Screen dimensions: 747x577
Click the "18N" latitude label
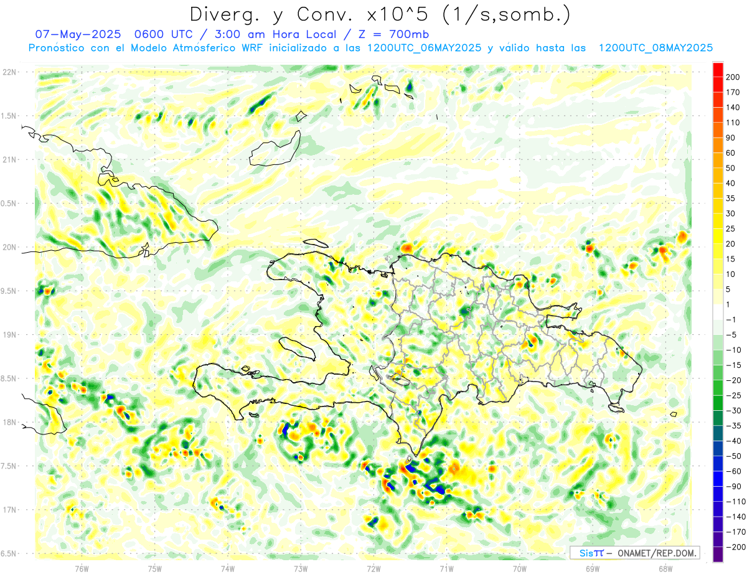coord(9,422)
